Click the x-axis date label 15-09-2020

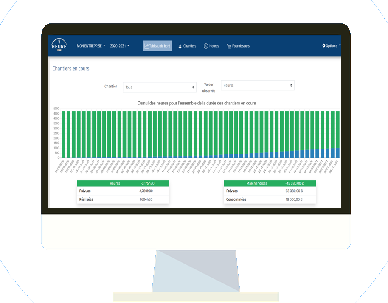pos(64,166)
